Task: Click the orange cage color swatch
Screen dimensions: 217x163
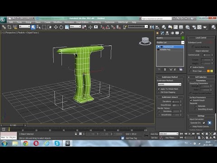Action: pyautogui.click(x=208, y=71)
